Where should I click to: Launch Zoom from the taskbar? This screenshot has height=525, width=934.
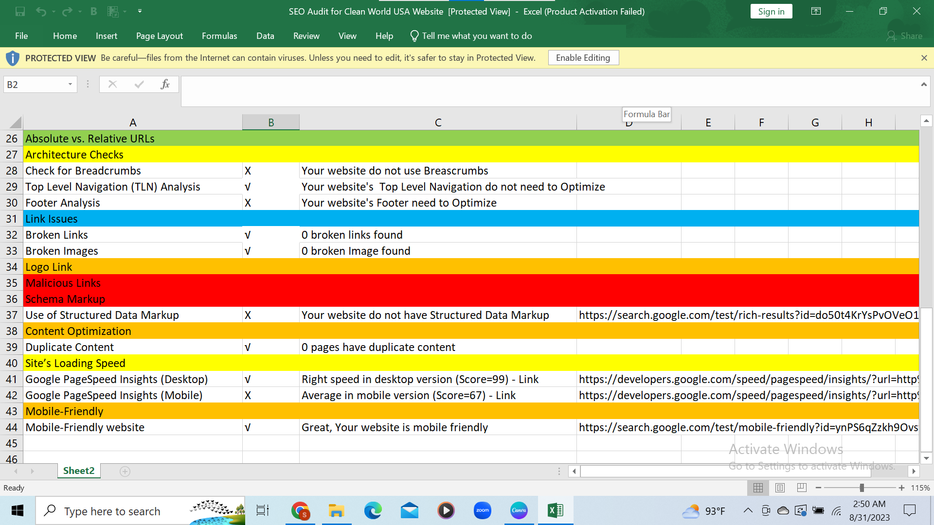(x=482, y=510)
